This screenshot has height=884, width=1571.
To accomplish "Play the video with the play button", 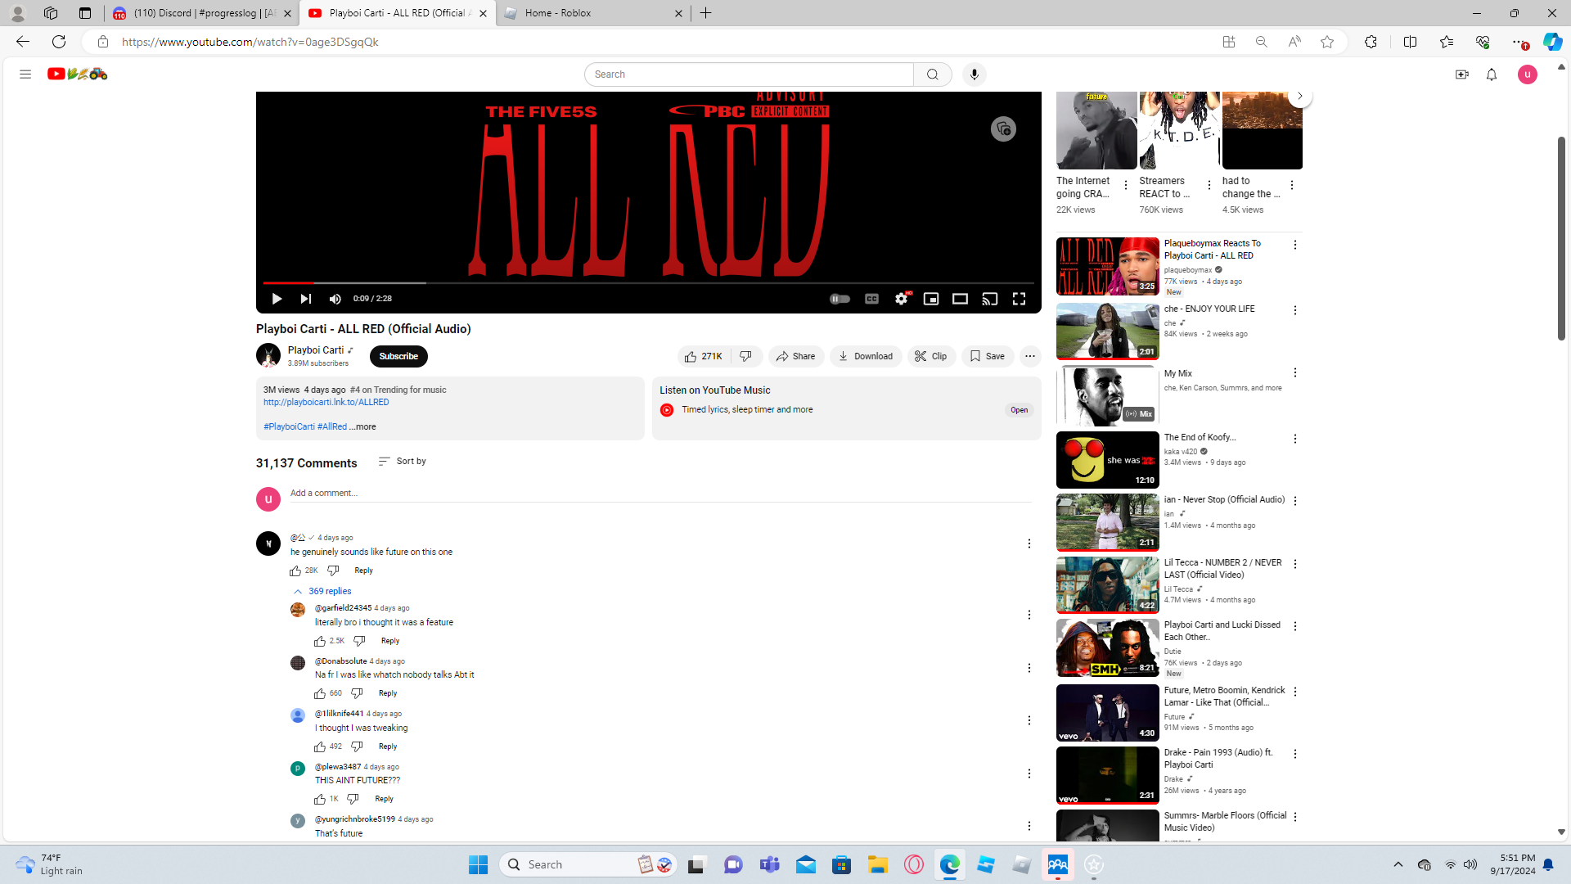I will click(277, 299).
